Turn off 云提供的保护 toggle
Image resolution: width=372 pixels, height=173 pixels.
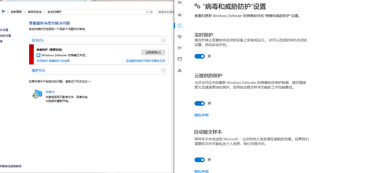click(199, 103)
